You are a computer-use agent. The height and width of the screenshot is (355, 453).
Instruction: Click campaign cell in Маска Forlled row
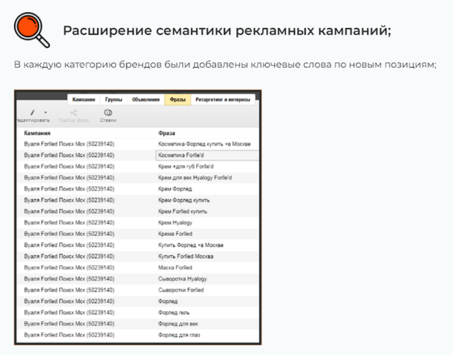click(x=69, y=268)
